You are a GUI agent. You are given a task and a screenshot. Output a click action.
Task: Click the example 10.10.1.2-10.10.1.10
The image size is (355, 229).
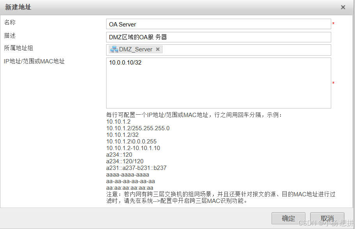point(133,148)
